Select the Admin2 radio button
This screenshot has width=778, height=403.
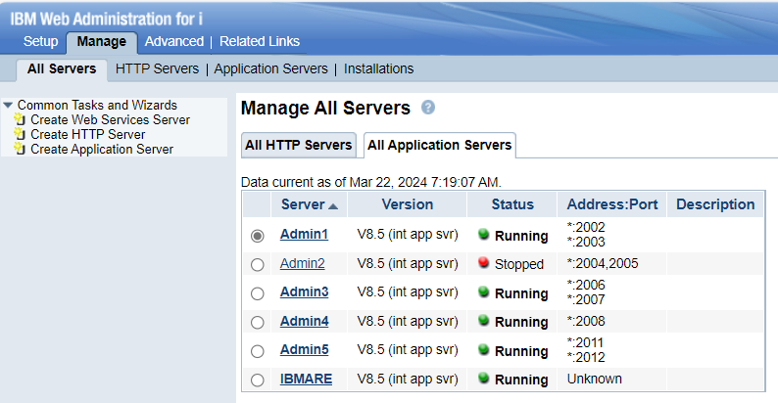(x=258, y=264)
